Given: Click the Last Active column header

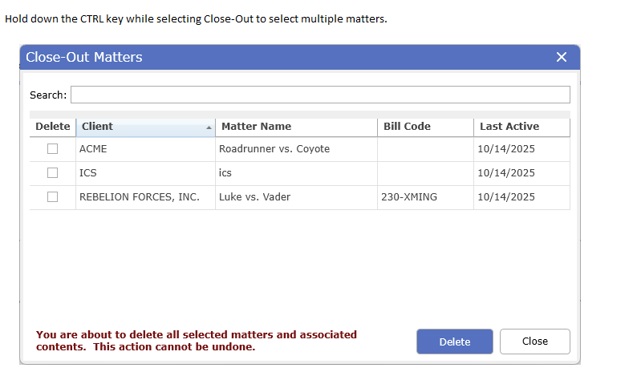Looking at the screenshot, I should pos(509,127).
